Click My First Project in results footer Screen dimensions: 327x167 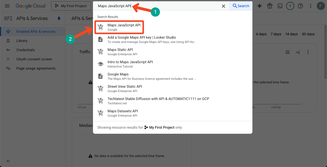[162, 127]
